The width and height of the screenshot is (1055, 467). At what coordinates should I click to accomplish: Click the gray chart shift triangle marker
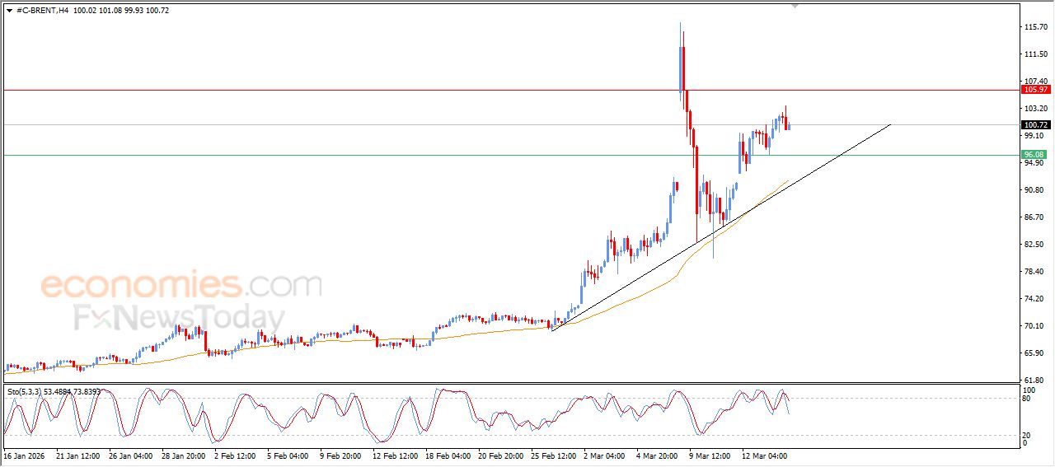click(x=795, y=6)
